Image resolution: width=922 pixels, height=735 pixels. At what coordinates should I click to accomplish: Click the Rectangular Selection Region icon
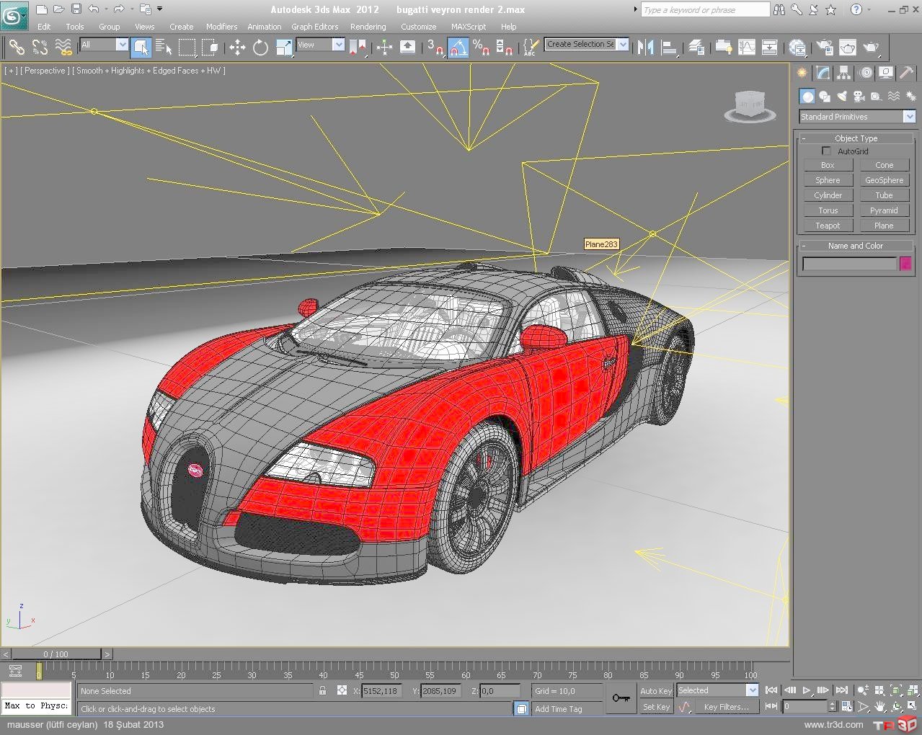(187, 48)
